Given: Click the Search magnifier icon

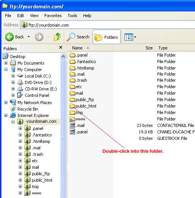Looking at the screenshot, I should pos(71,37).
